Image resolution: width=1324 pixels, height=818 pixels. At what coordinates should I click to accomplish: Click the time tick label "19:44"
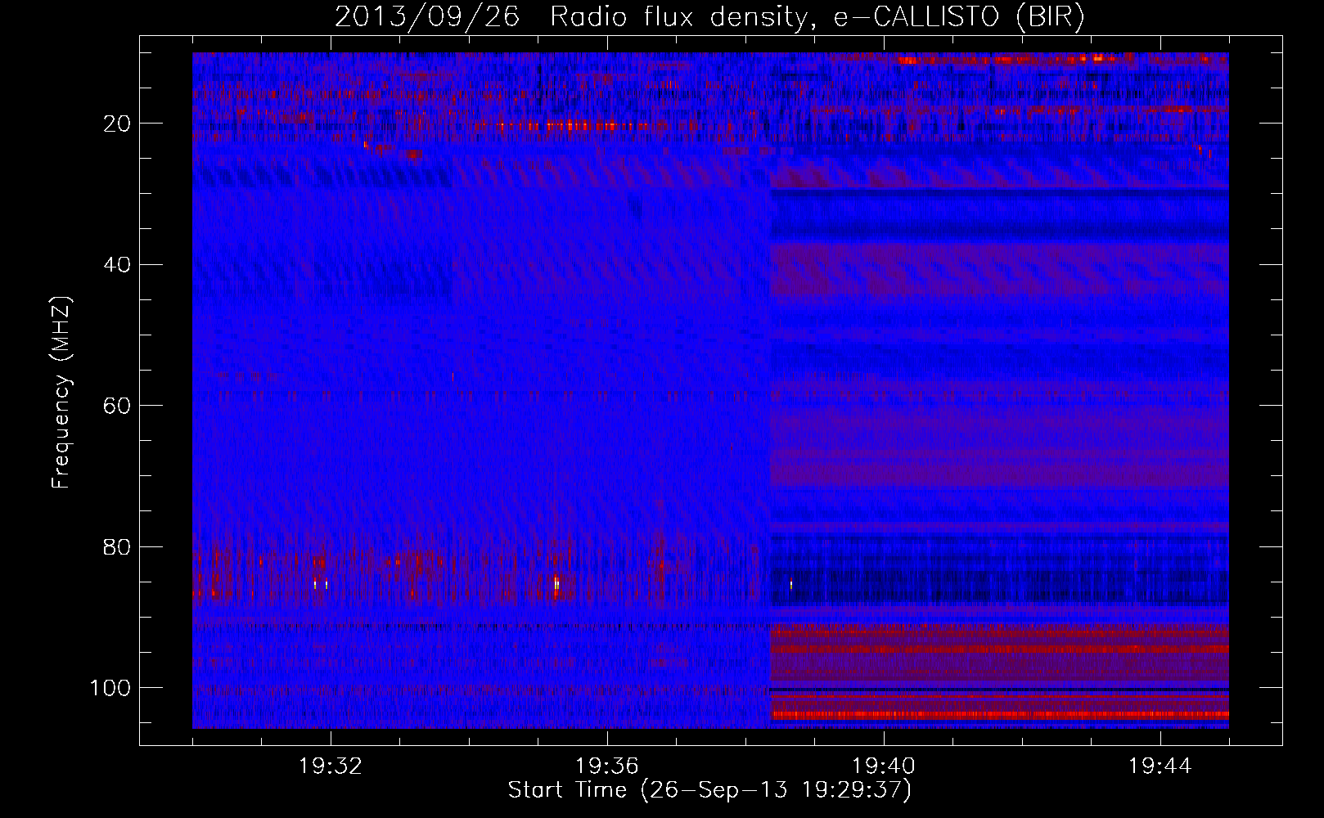pos(1160,766)
